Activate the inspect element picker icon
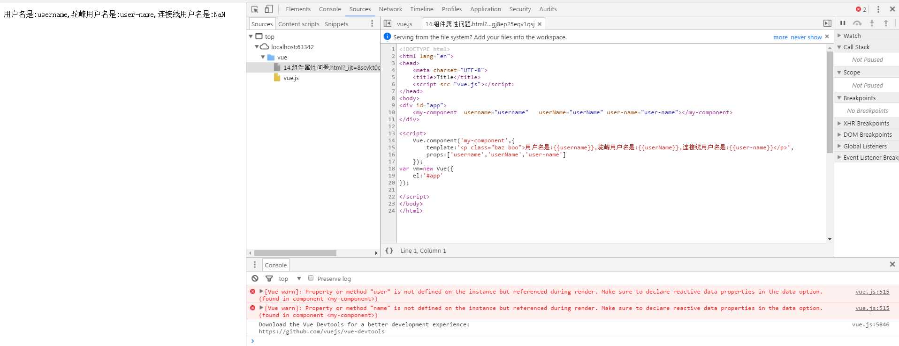The height and width of the screenshot is (346, 899). 255,9
